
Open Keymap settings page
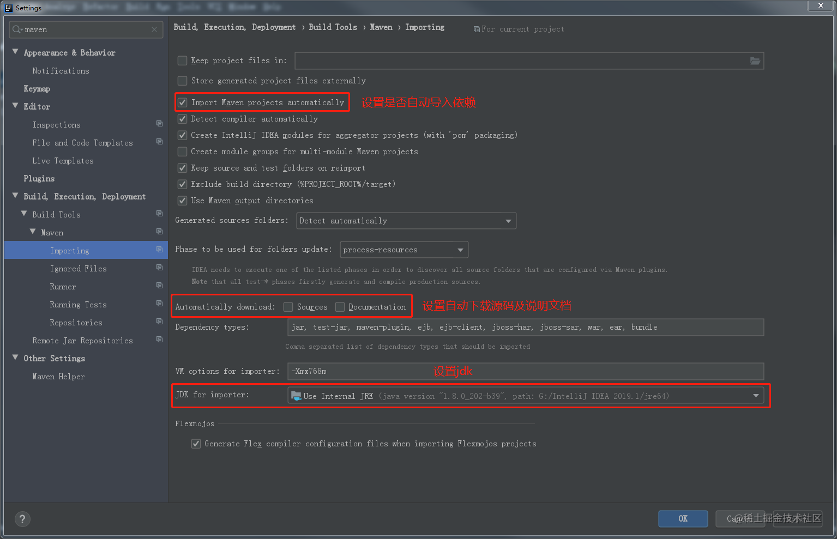(37, 89)
